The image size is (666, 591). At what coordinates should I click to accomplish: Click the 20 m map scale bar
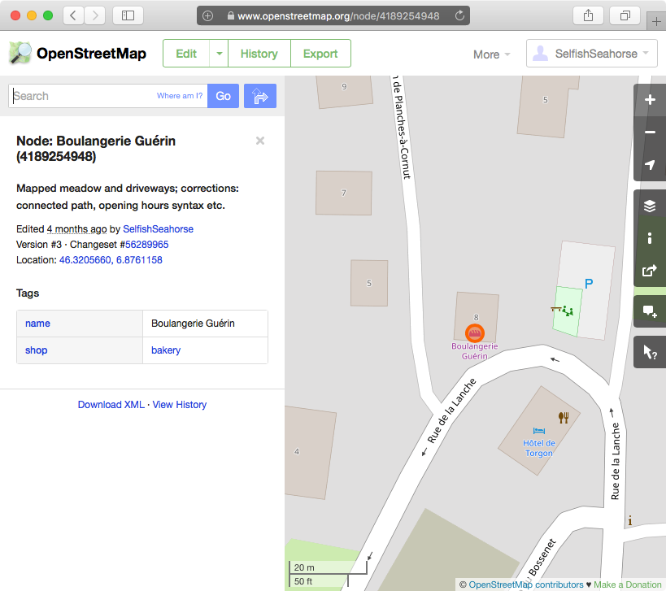coord(328,567)
